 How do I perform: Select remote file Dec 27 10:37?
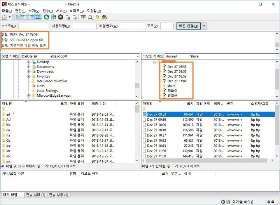[208, 135]
